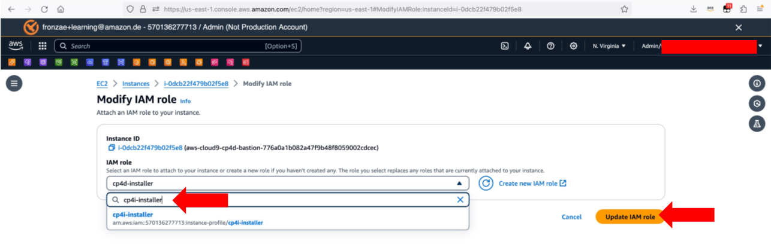Click the Instances breadcrumb link

click(x=136, y=84)
